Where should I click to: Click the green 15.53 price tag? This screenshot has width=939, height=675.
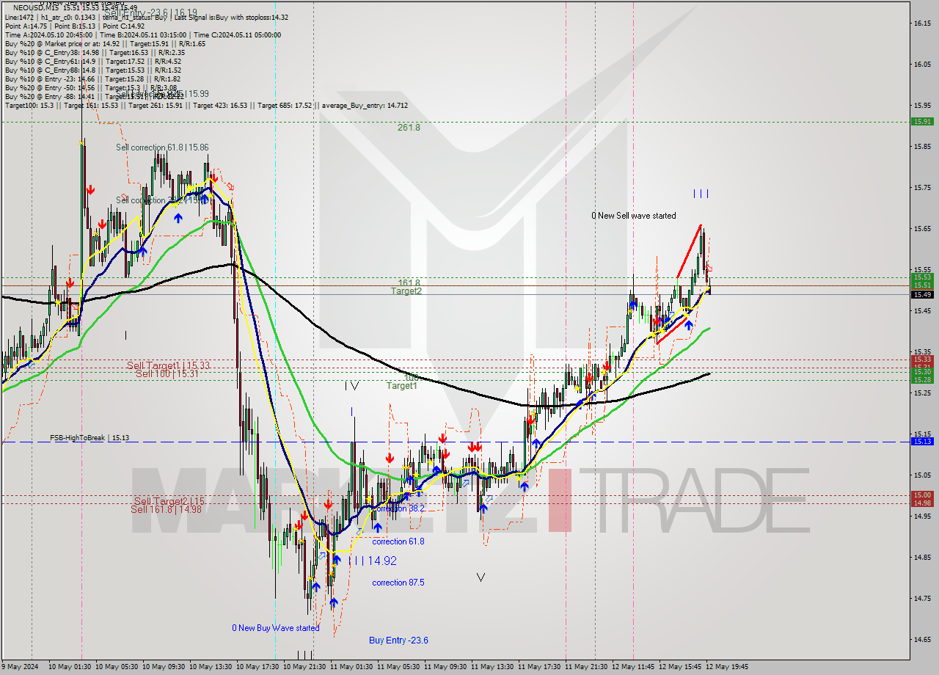[x=922, y=277]
